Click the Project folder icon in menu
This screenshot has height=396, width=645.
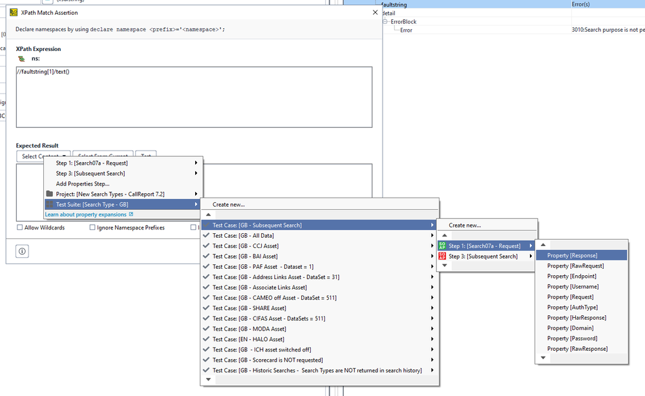[50, 194]
